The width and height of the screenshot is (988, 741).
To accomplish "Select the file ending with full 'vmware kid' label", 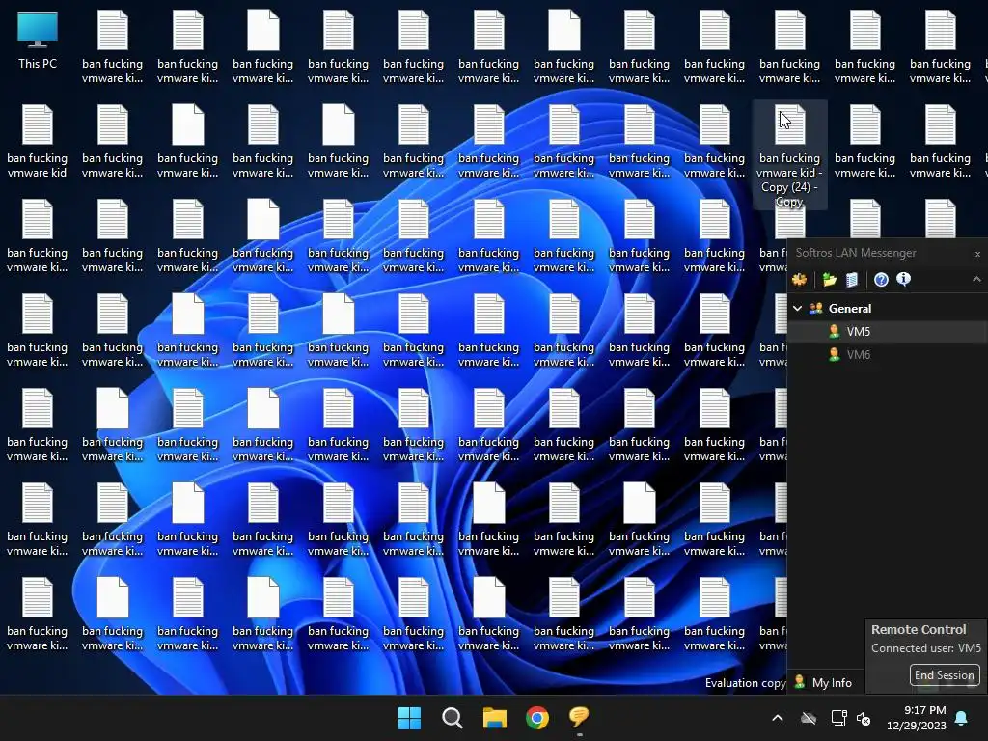I will pyautogui.click(x=38, y=141).
